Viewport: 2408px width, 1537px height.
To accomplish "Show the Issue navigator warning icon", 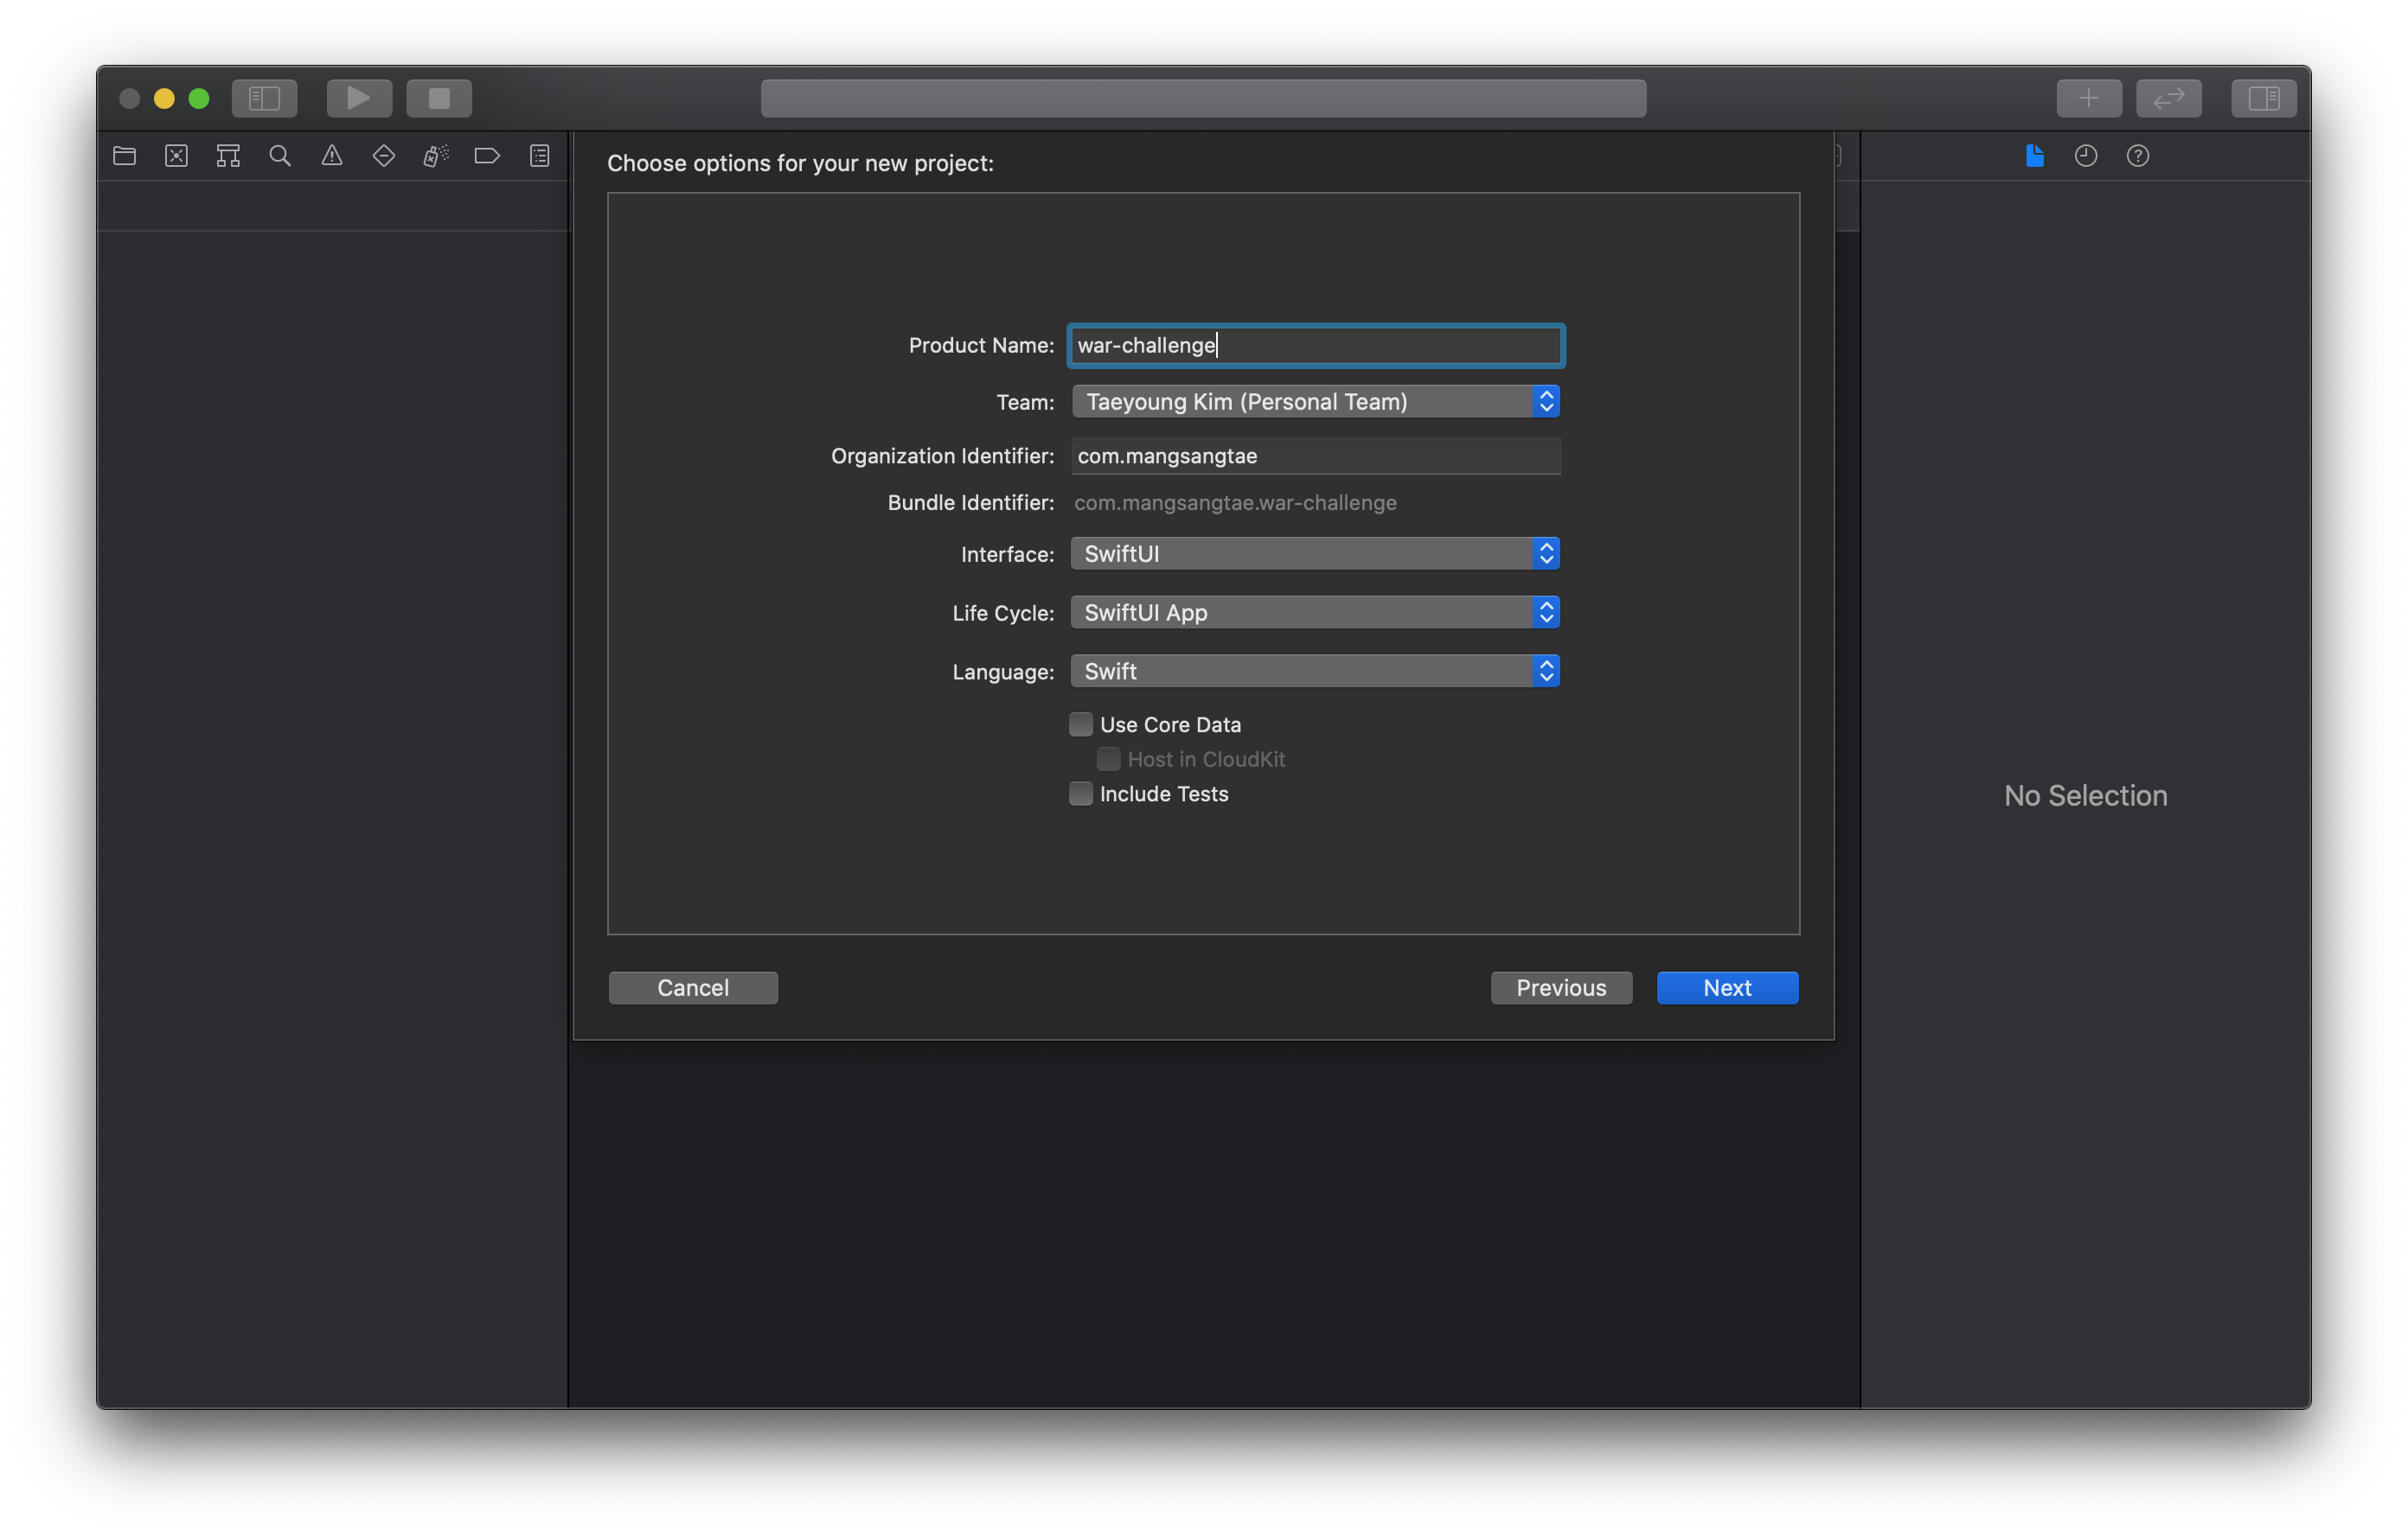I will [x=332, y=156].
